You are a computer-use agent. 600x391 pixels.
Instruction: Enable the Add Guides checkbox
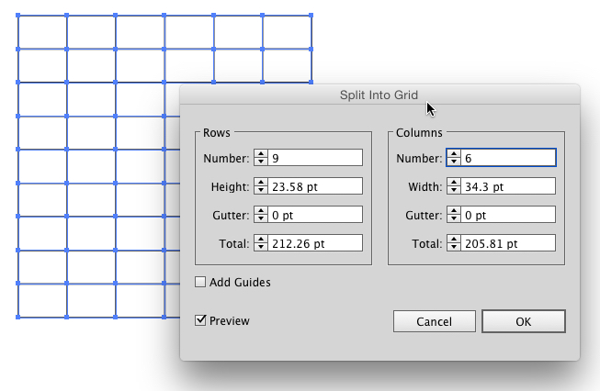(200, 283)
